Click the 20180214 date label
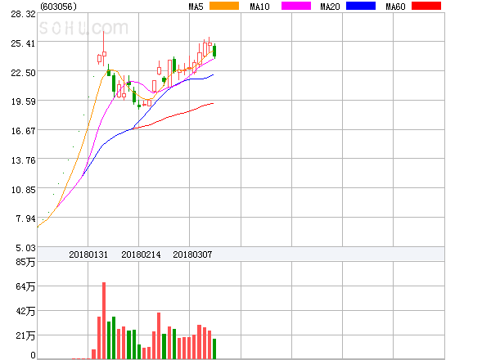491x360 pixels. [x=141, y=254]
